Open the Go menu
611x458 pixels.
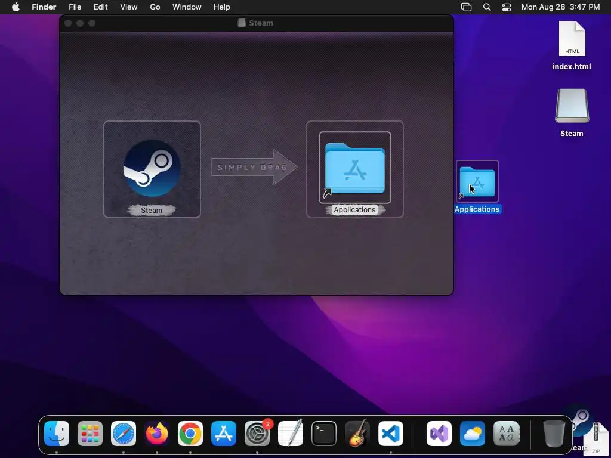155,7
